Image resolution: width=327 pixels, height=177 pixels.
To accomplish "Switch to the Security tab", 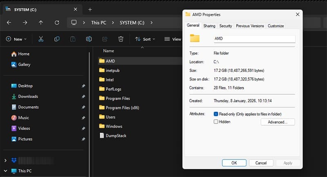I will tap(225, 26).
